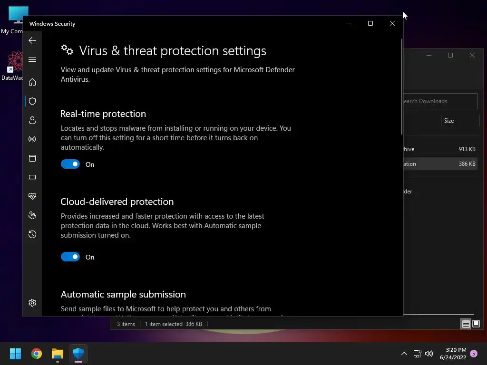Image resolution: width=487 pixels, height=365 pixels.
Task: Select the 386 KB file row
Action: [x=440, y=163]
